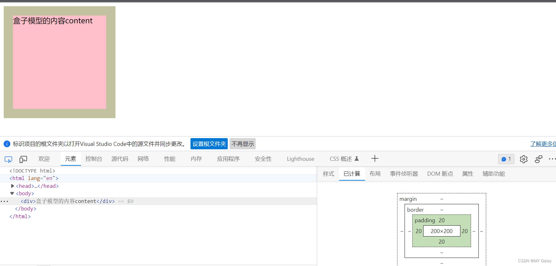Open the 安全性 tab

tap(263, 159)
